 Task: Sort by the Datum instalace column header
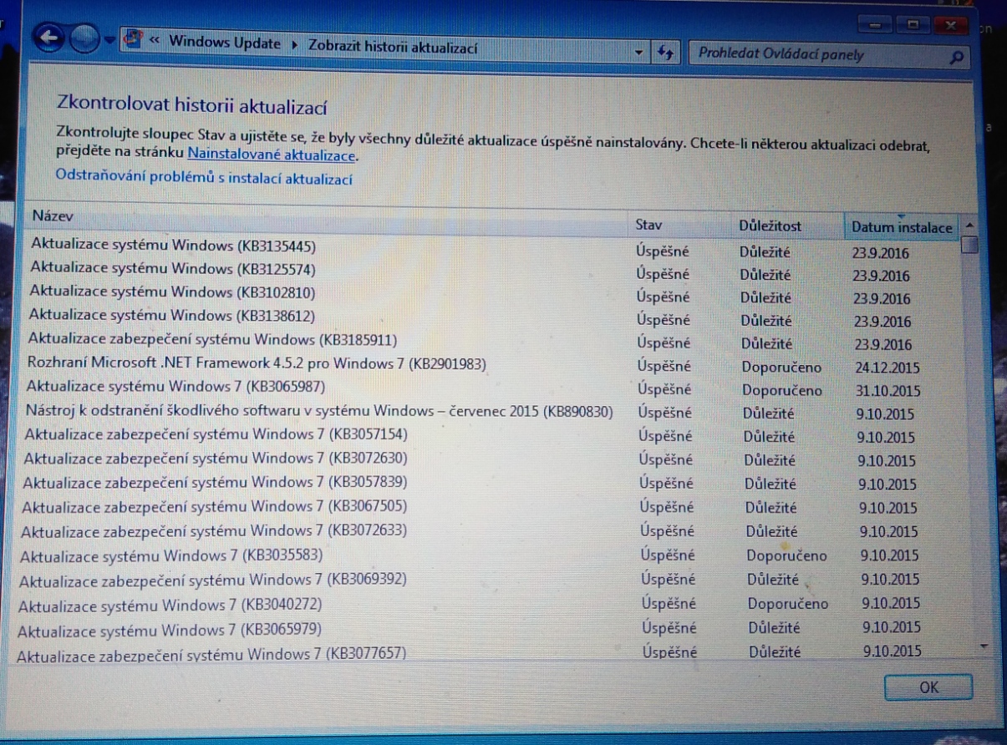click(x=901, y=227)
